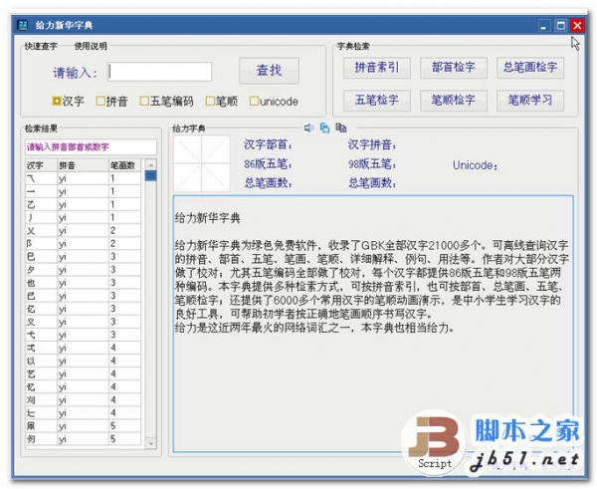Screen dimensions: 597x489
Task: Maximize the 给力新华字典 window
Action: 560,26
